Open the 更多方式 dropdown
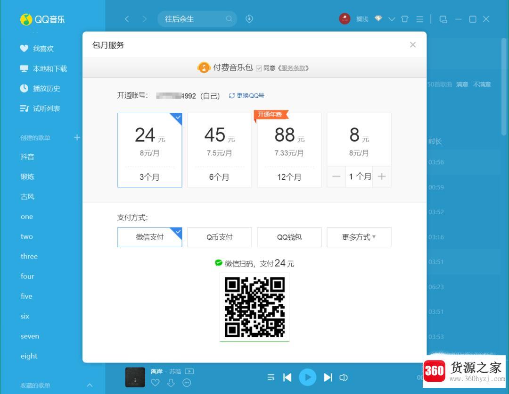The image size is (509, 394). (x=359, y=237)
